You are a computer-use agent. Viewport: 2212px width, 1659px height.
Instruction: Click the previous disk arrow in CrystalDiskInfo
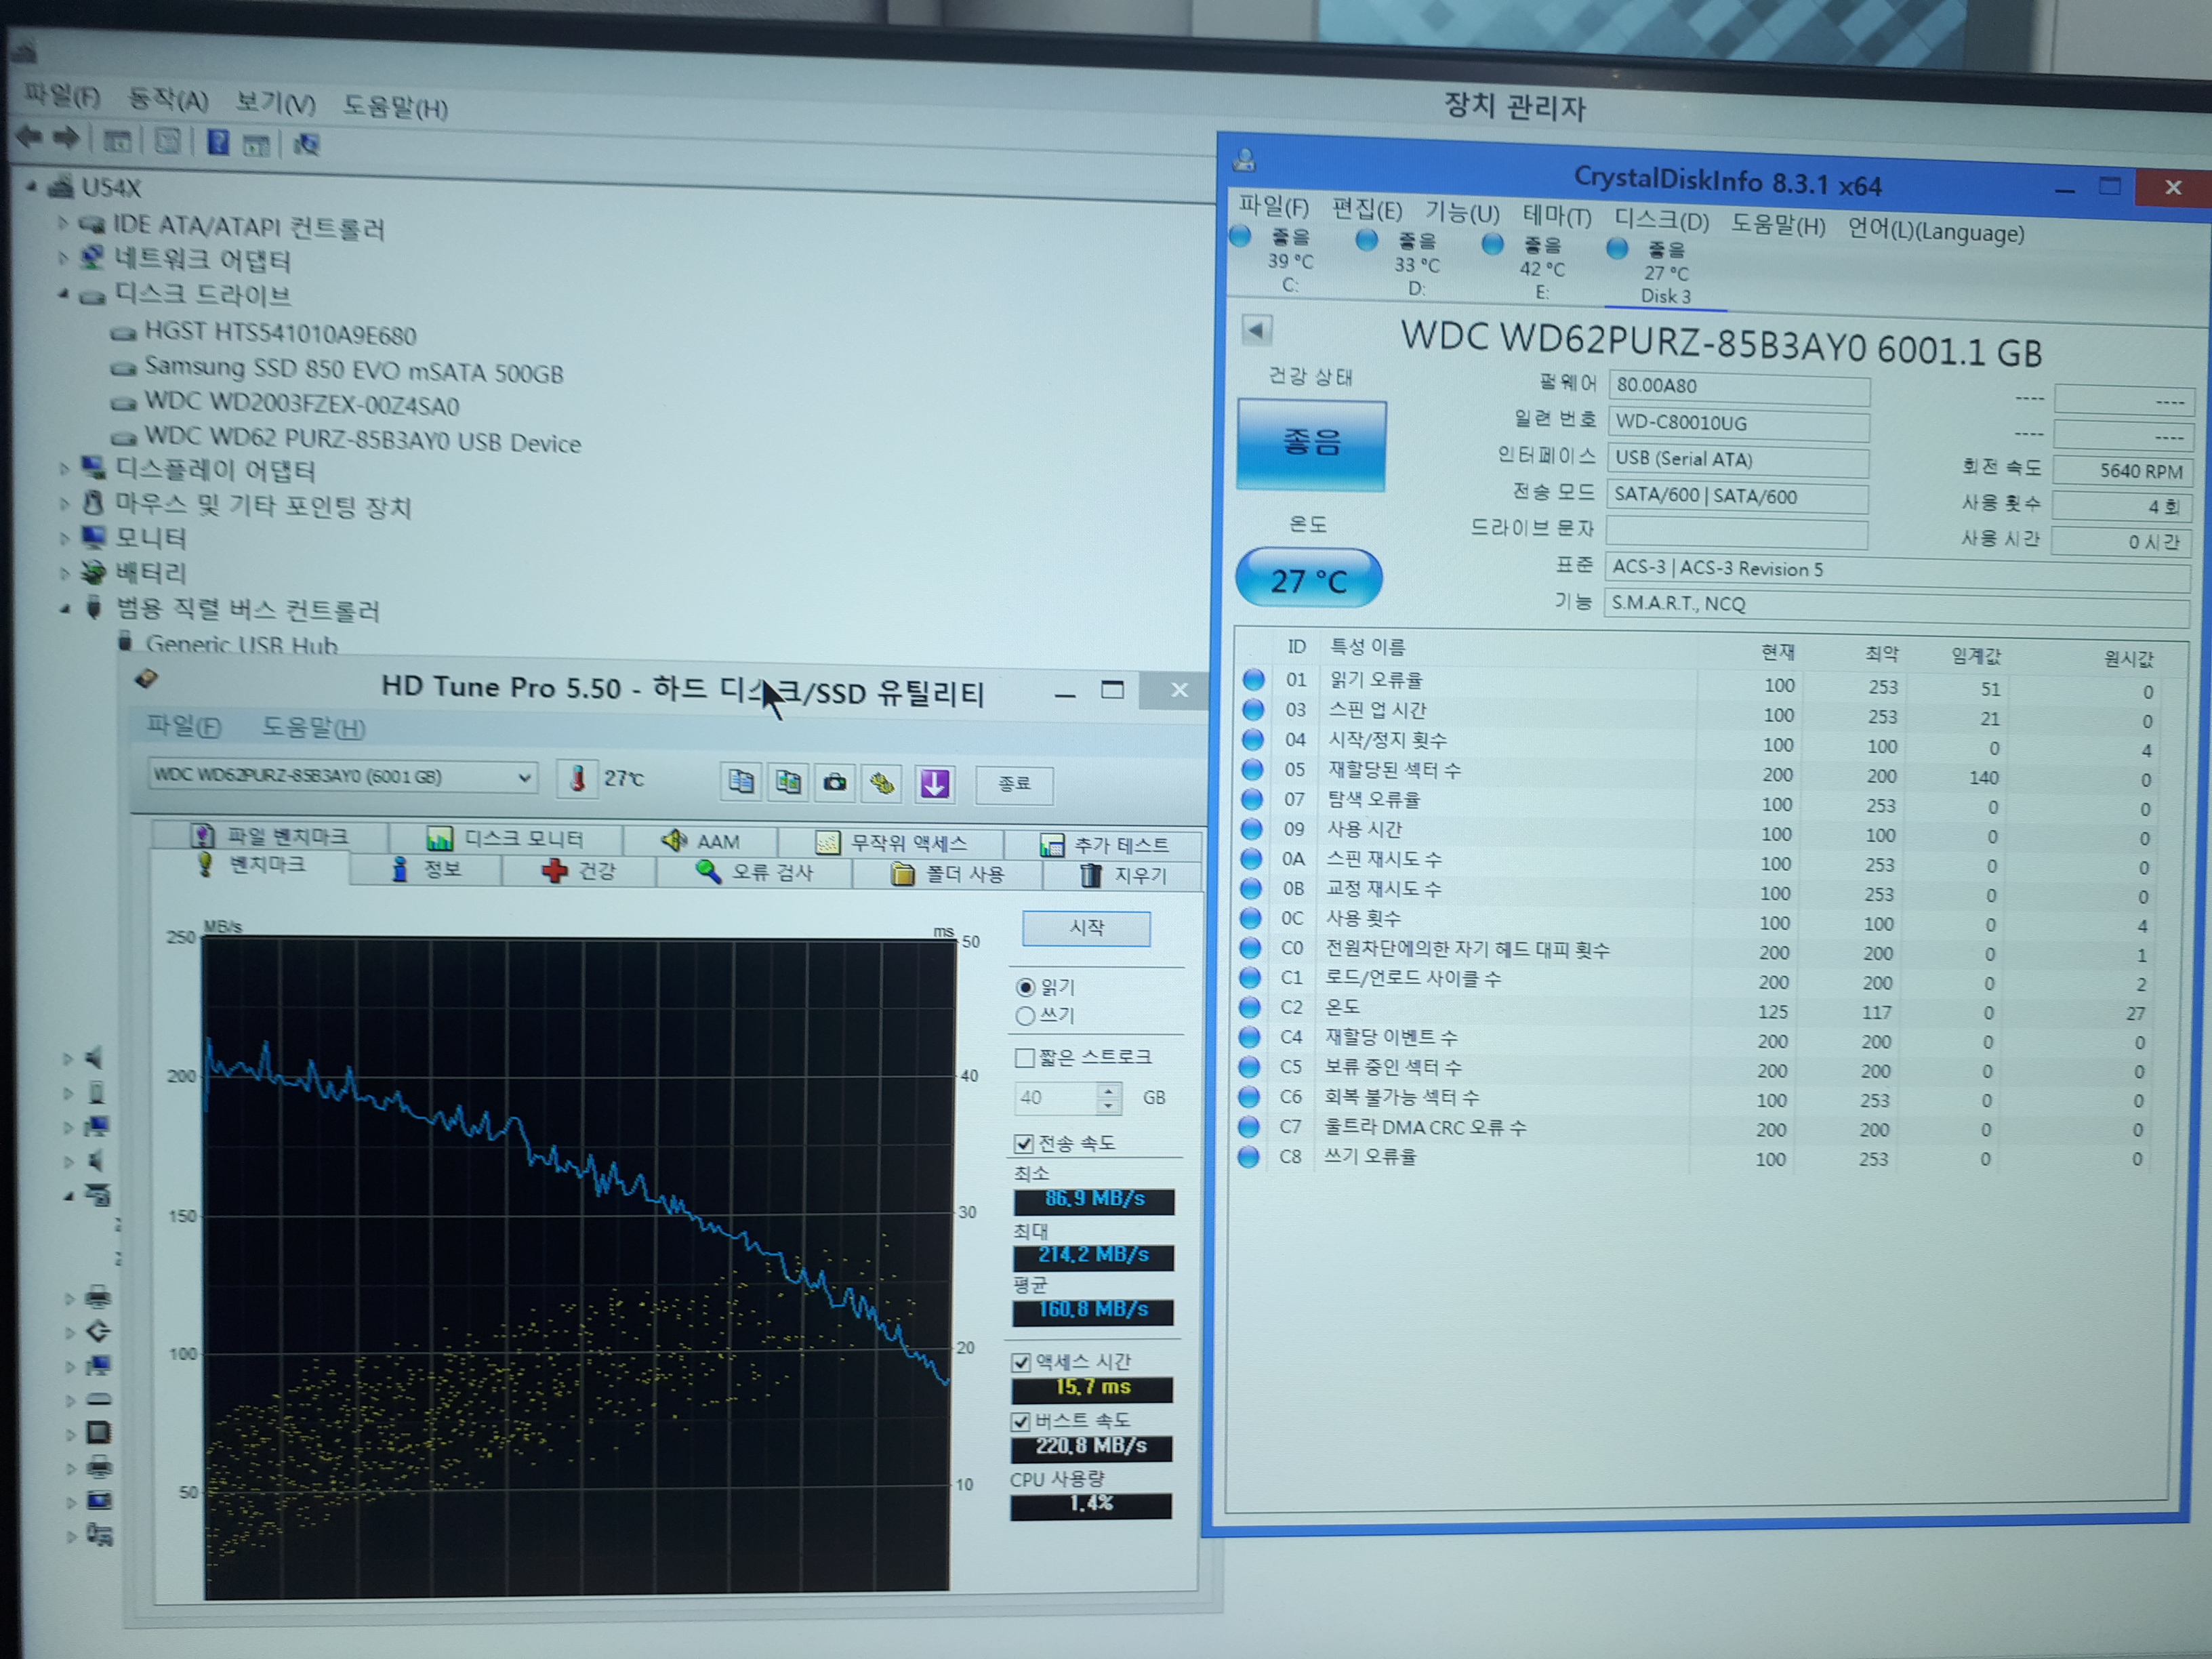[x=1257, y=329]
